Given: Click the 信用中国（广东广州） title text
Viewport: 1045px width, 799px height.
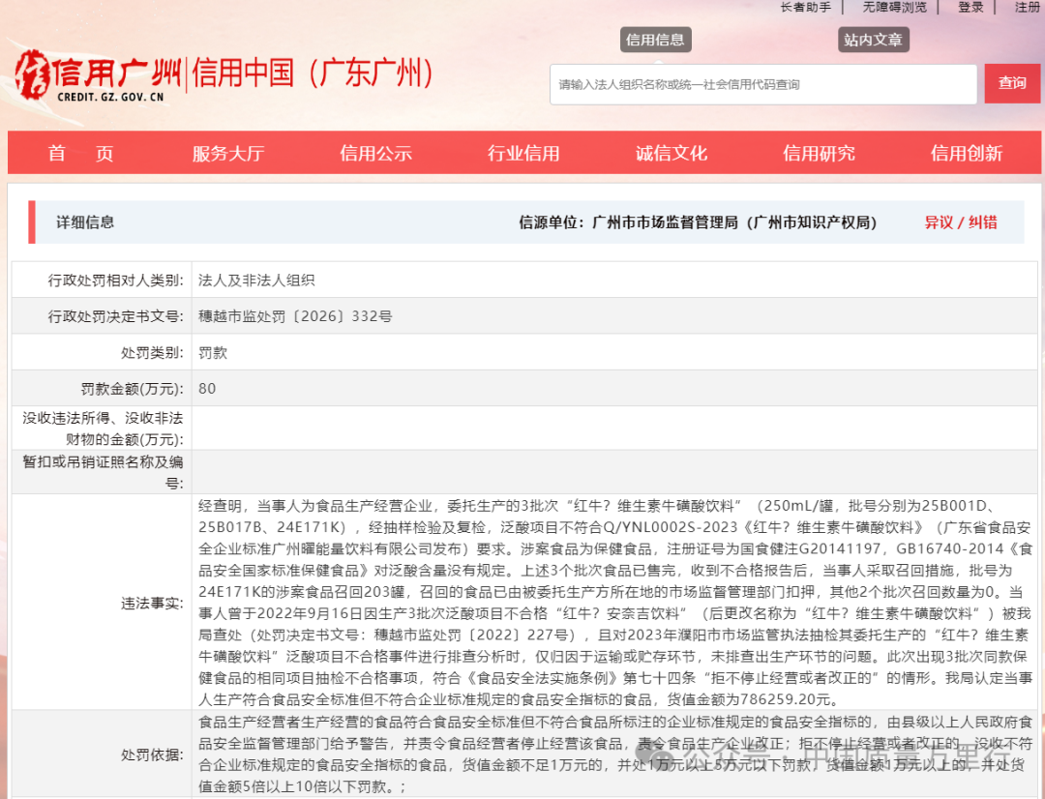Looking at the screenshot, I should (313, 73).
